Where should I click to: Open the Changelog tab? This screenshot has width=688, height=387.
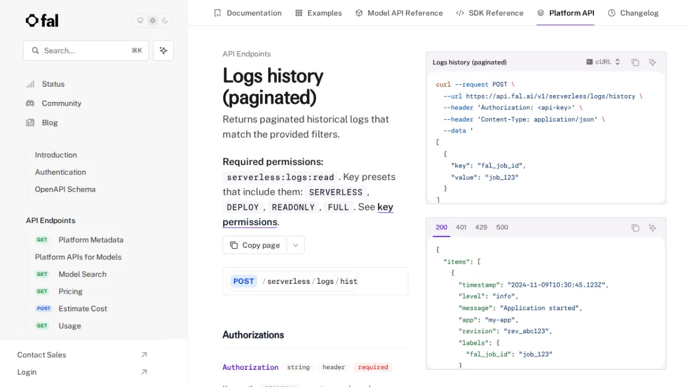[x=633, y=13]
